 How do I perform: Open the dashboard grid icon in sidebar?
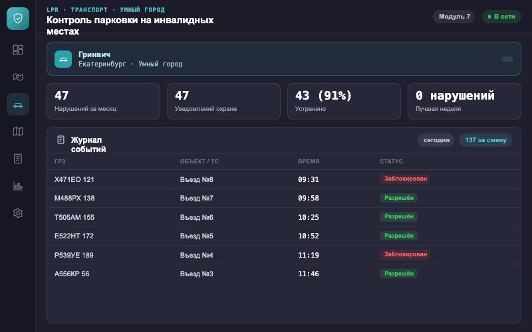pos(18,50)
